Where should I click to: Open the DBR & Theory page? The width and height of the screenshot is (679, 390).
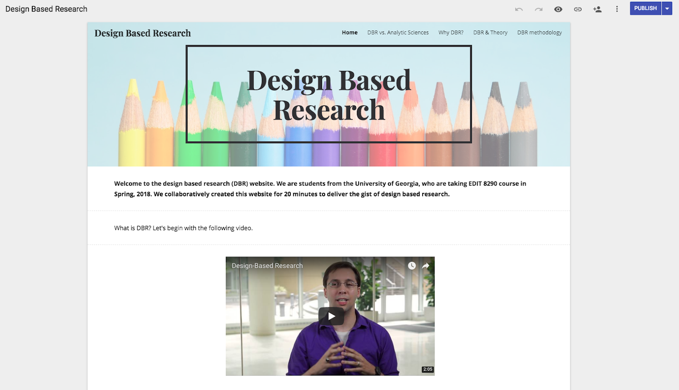click(490, 32)
